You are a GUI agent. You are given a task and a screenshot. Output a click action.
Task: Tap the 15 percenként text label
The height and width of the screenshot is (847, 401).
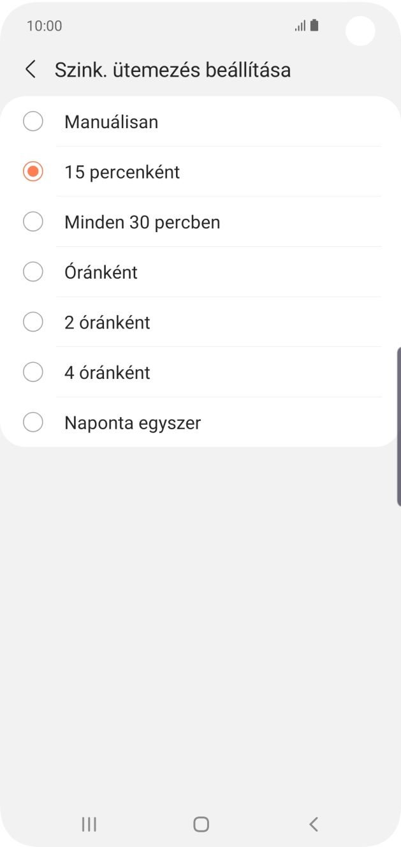[122, 172]
